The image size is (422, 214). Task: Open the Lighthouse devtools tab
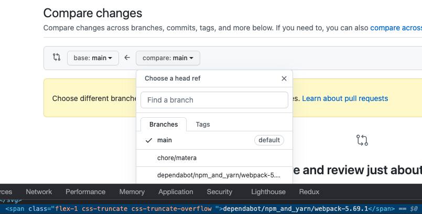click(x=268, y=192)
